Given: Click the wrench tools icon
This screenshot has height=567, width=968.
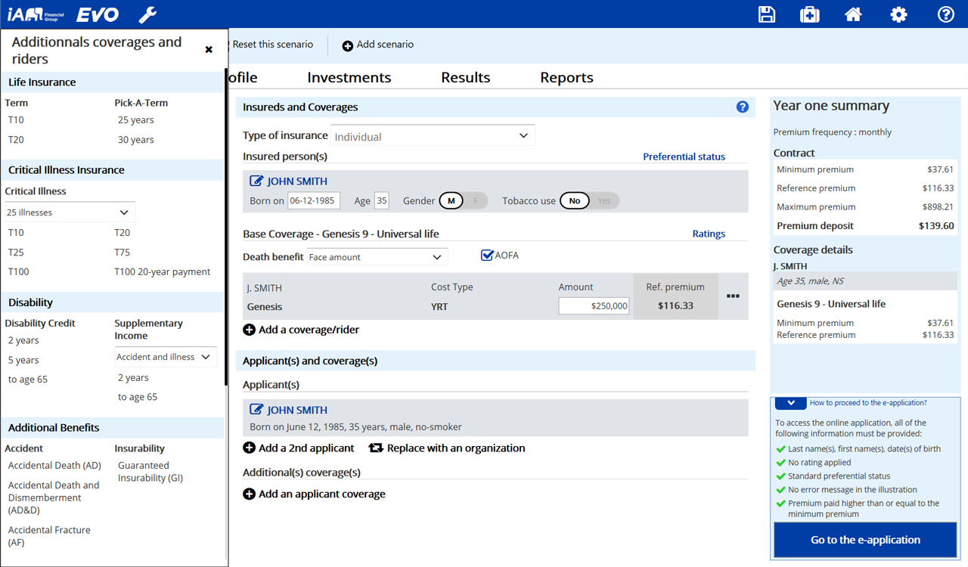Looking at the screenshot, I should pyautogui.click(x=147, y=14).
